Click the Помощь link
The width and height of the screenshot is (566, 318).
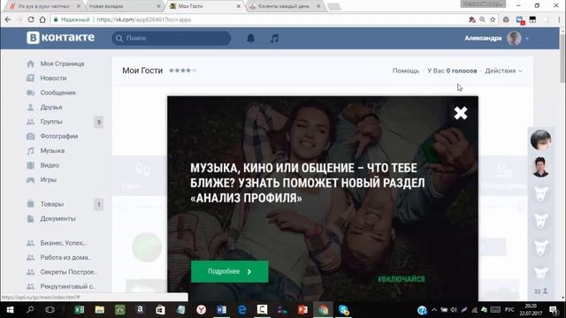tap(406, 71)
